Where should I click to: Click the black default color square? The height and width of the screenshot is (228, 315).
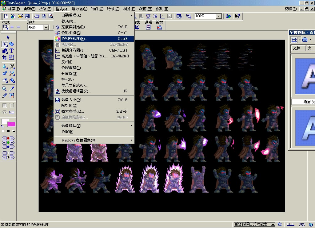(8, 131)
